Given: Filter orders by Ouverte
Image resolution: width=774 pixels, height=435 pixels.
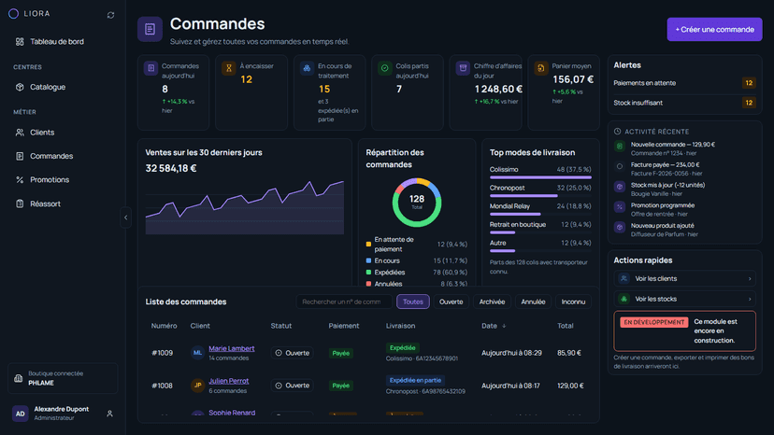Looking at the screenshot, I should pos(451,302).
